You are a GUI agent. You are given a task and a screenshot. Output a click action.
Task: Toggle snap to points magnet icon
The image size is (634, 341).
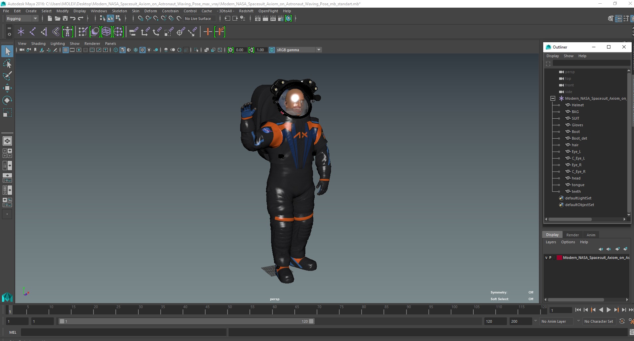156,19
